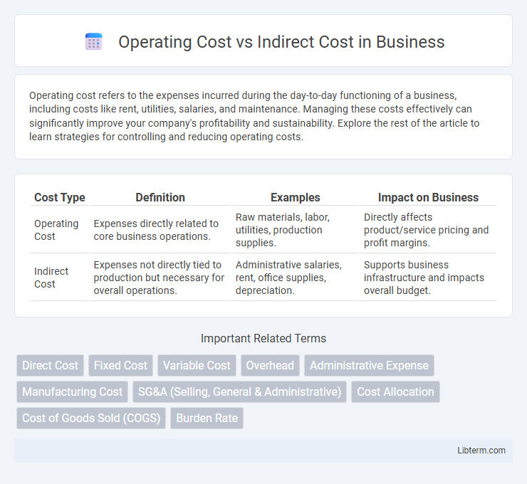The height and width of the screenshot is (484, 527).
Task: Select the Variable Cost tag
Action: click(197, 365)
